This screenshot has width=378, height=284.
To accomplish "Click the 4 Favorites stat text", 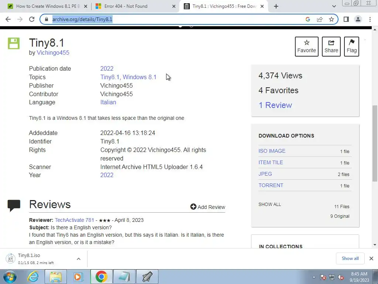I will click(x=278, y=90).
